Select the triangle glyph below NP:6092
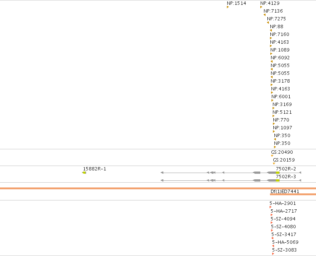Screen dimensions: 316x256 pos(272,61)
